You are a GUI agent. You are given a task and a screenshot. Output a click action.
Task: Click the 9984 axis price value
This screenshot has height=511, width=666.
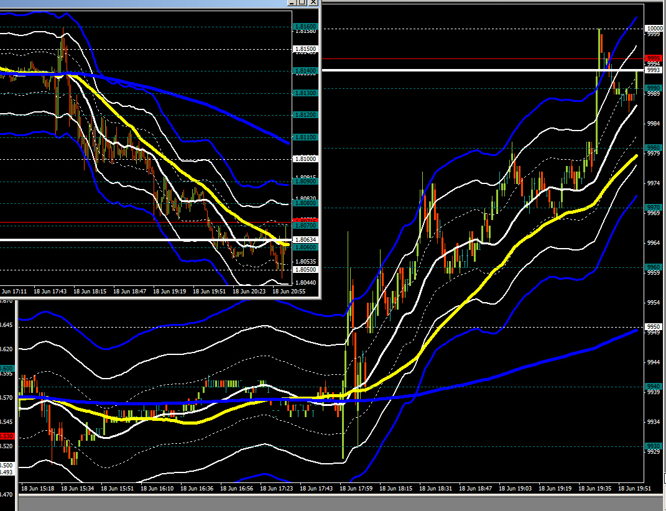coord(654,124)
